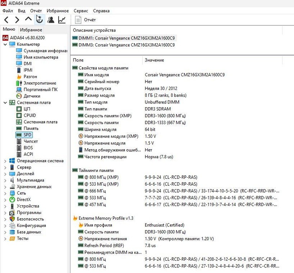Open the Избранное menu in the menu bar
Viewport: 294px width, 273px height.
(57, 11)
